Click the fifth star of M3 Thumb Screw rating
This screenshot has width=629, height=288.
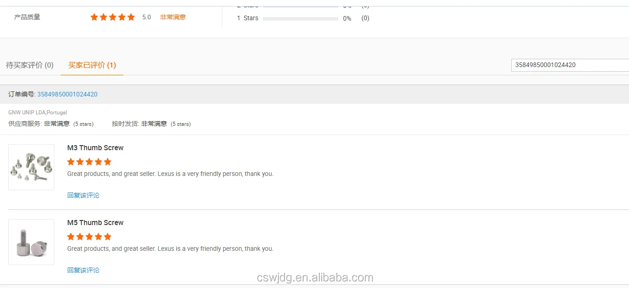point(108,162)
